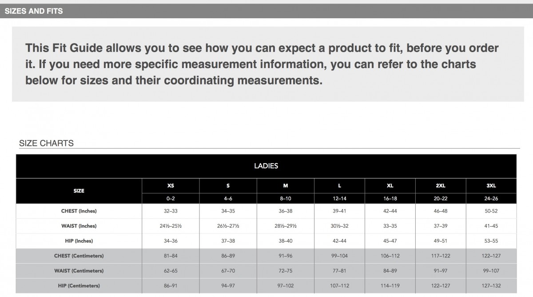
Task: Click the M size column header
Action: [x=286, y=186]
